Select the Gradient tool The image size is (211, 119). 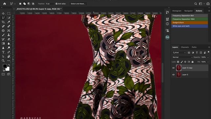(x=3, y=43)
